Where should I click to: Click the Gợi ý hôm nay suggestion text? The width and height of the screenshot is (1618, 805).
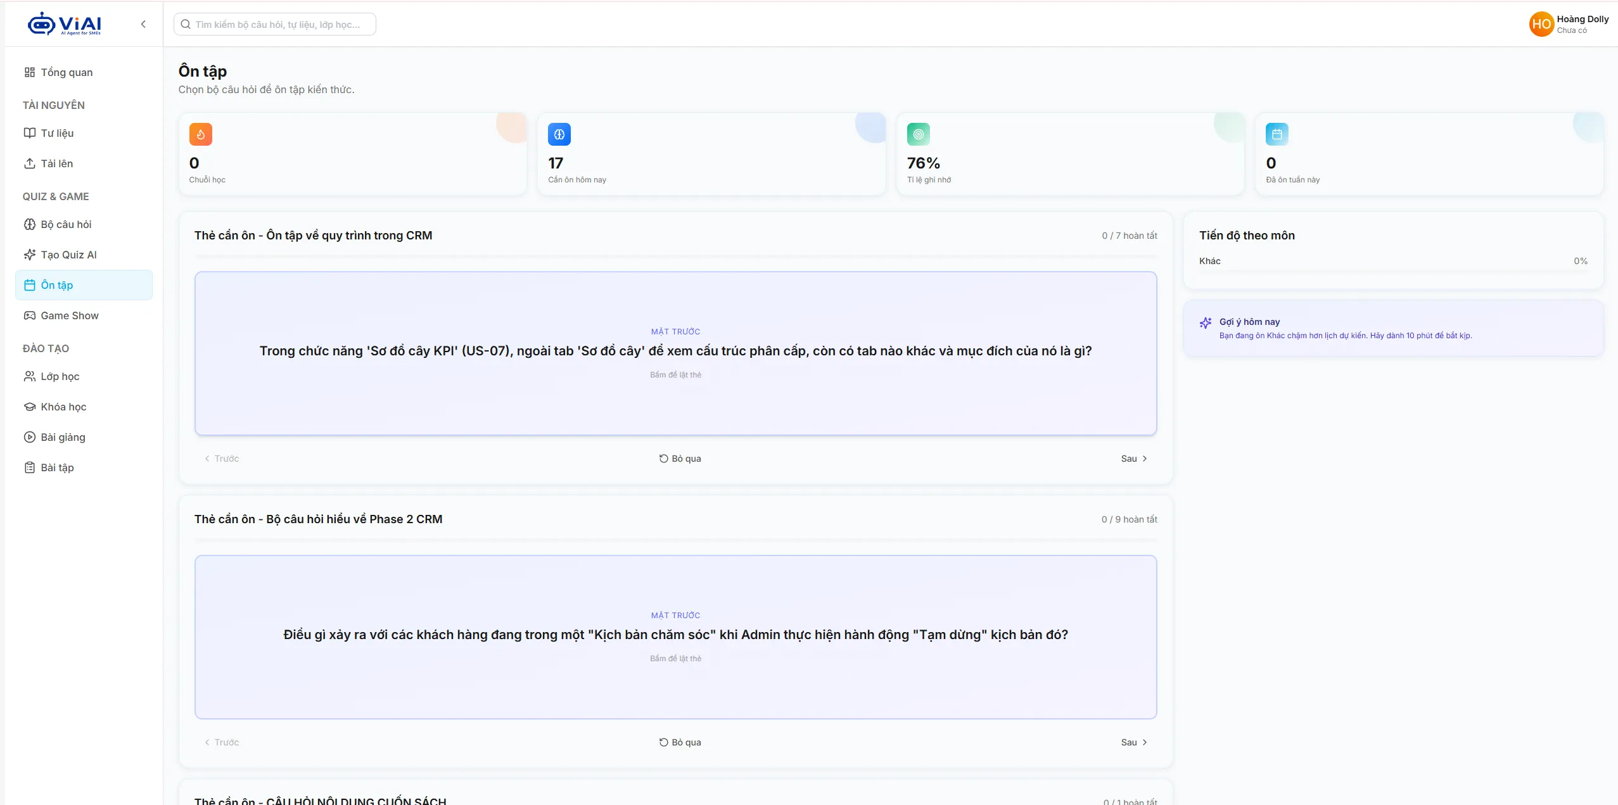[x=1346, y=336]
